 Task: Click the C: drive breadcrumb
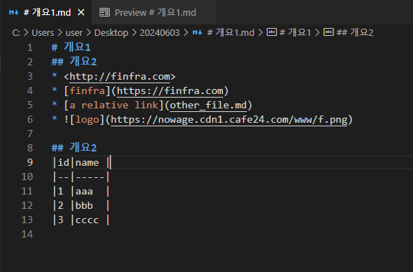click(16, 33)
